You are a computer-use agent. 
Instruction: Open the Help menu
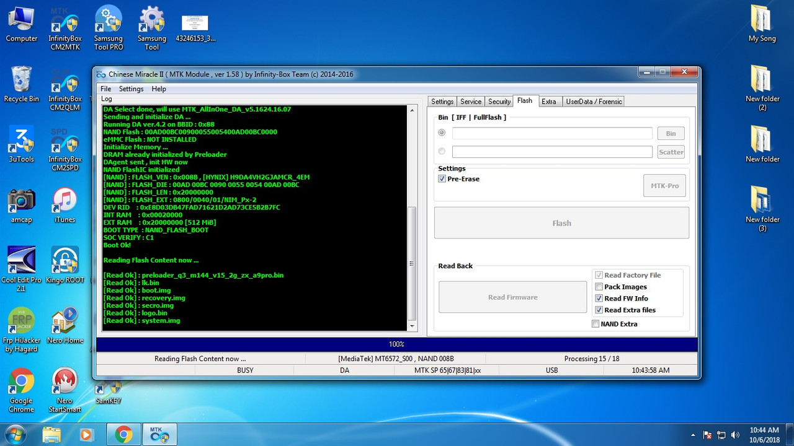pyautogui.click(x=159, y=89)
